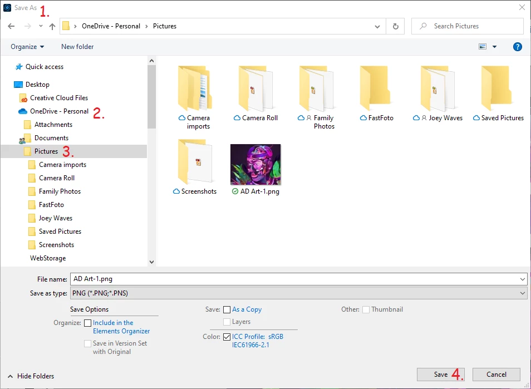Select Camera Roll in the tree
The width and height of the screenshot is (531, 389).
tap(57, 178)
